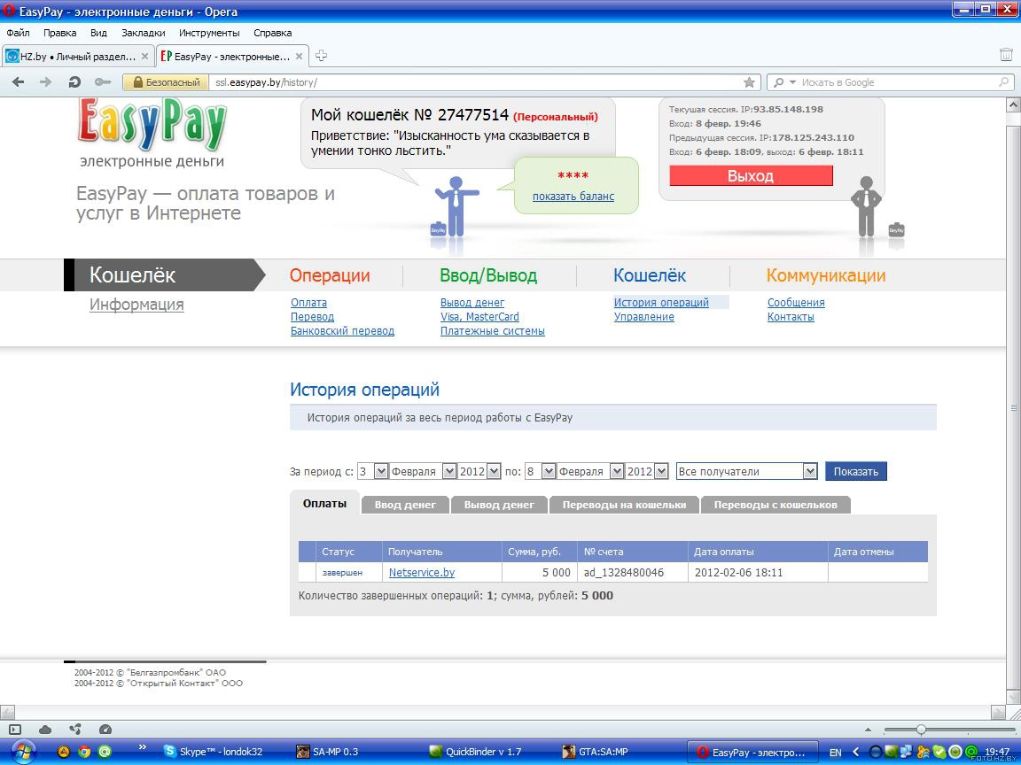Reload the EasyPay page

(x=74, y=82)
